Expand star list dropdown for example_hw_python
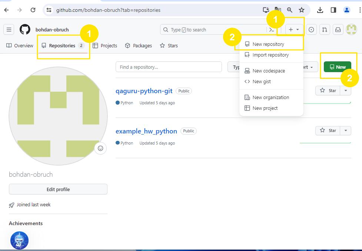 coord(346,130)
